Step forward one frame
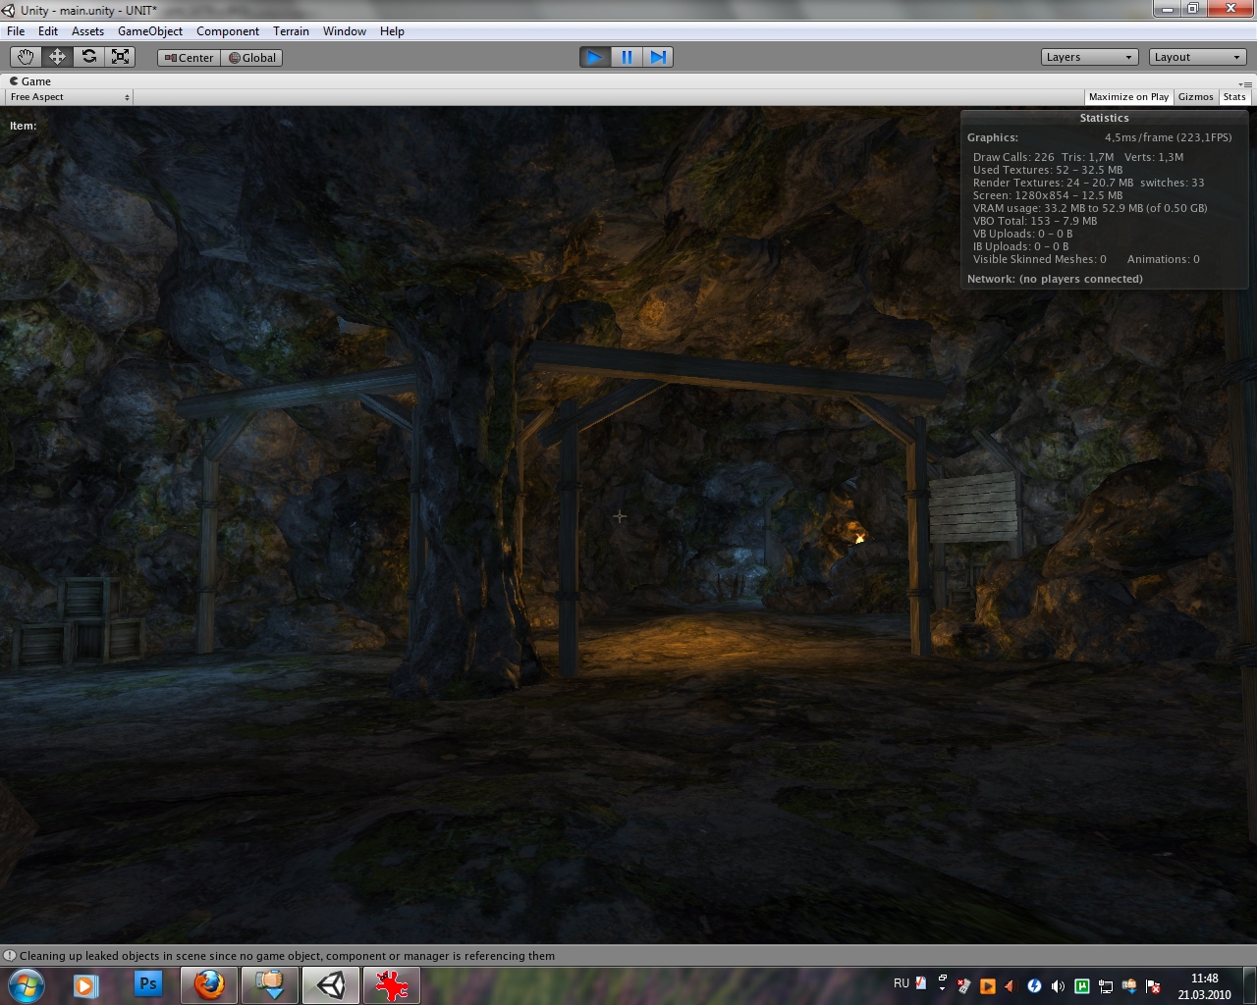Screen dimensions: 1257x1005 pos(658,57)
